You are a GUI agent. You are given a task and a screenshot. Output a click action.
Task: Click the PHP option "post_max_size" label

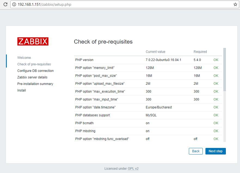pyautogui.click(x=96, y=76)
